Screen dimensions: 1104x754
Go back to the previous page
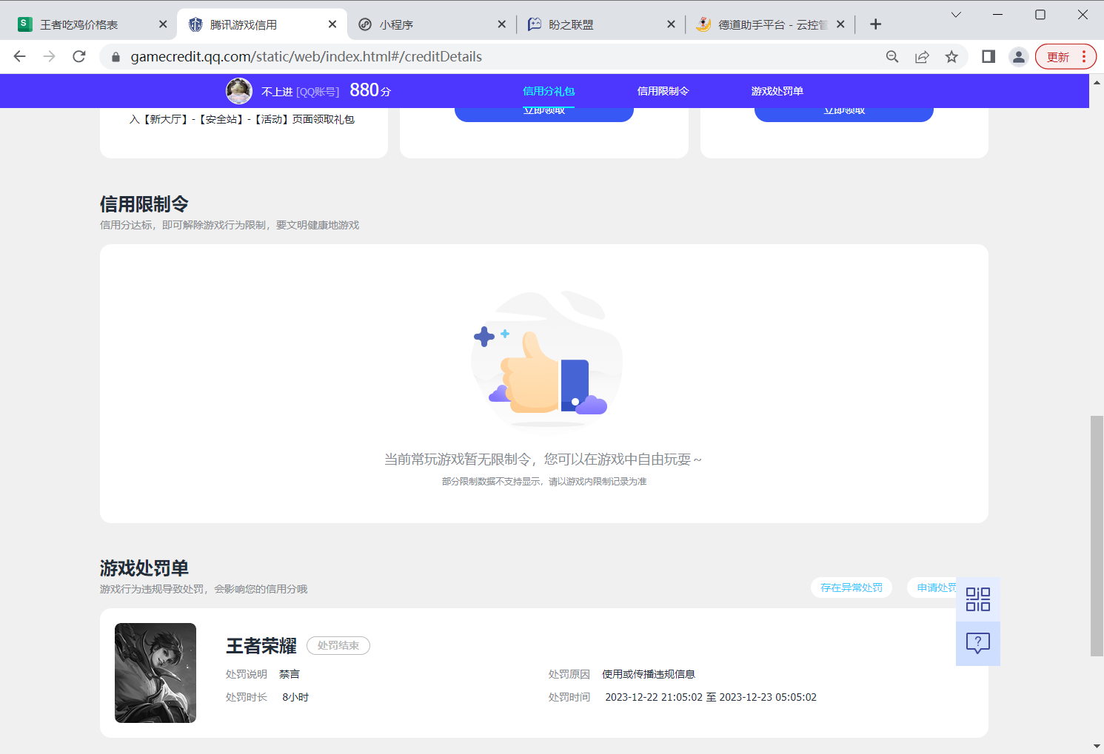pos(20,56)
